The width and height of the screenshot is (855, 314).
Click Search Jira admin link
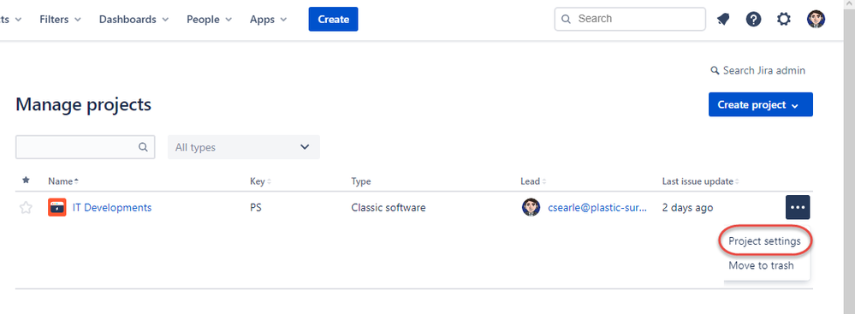click(x=758, y=70)
